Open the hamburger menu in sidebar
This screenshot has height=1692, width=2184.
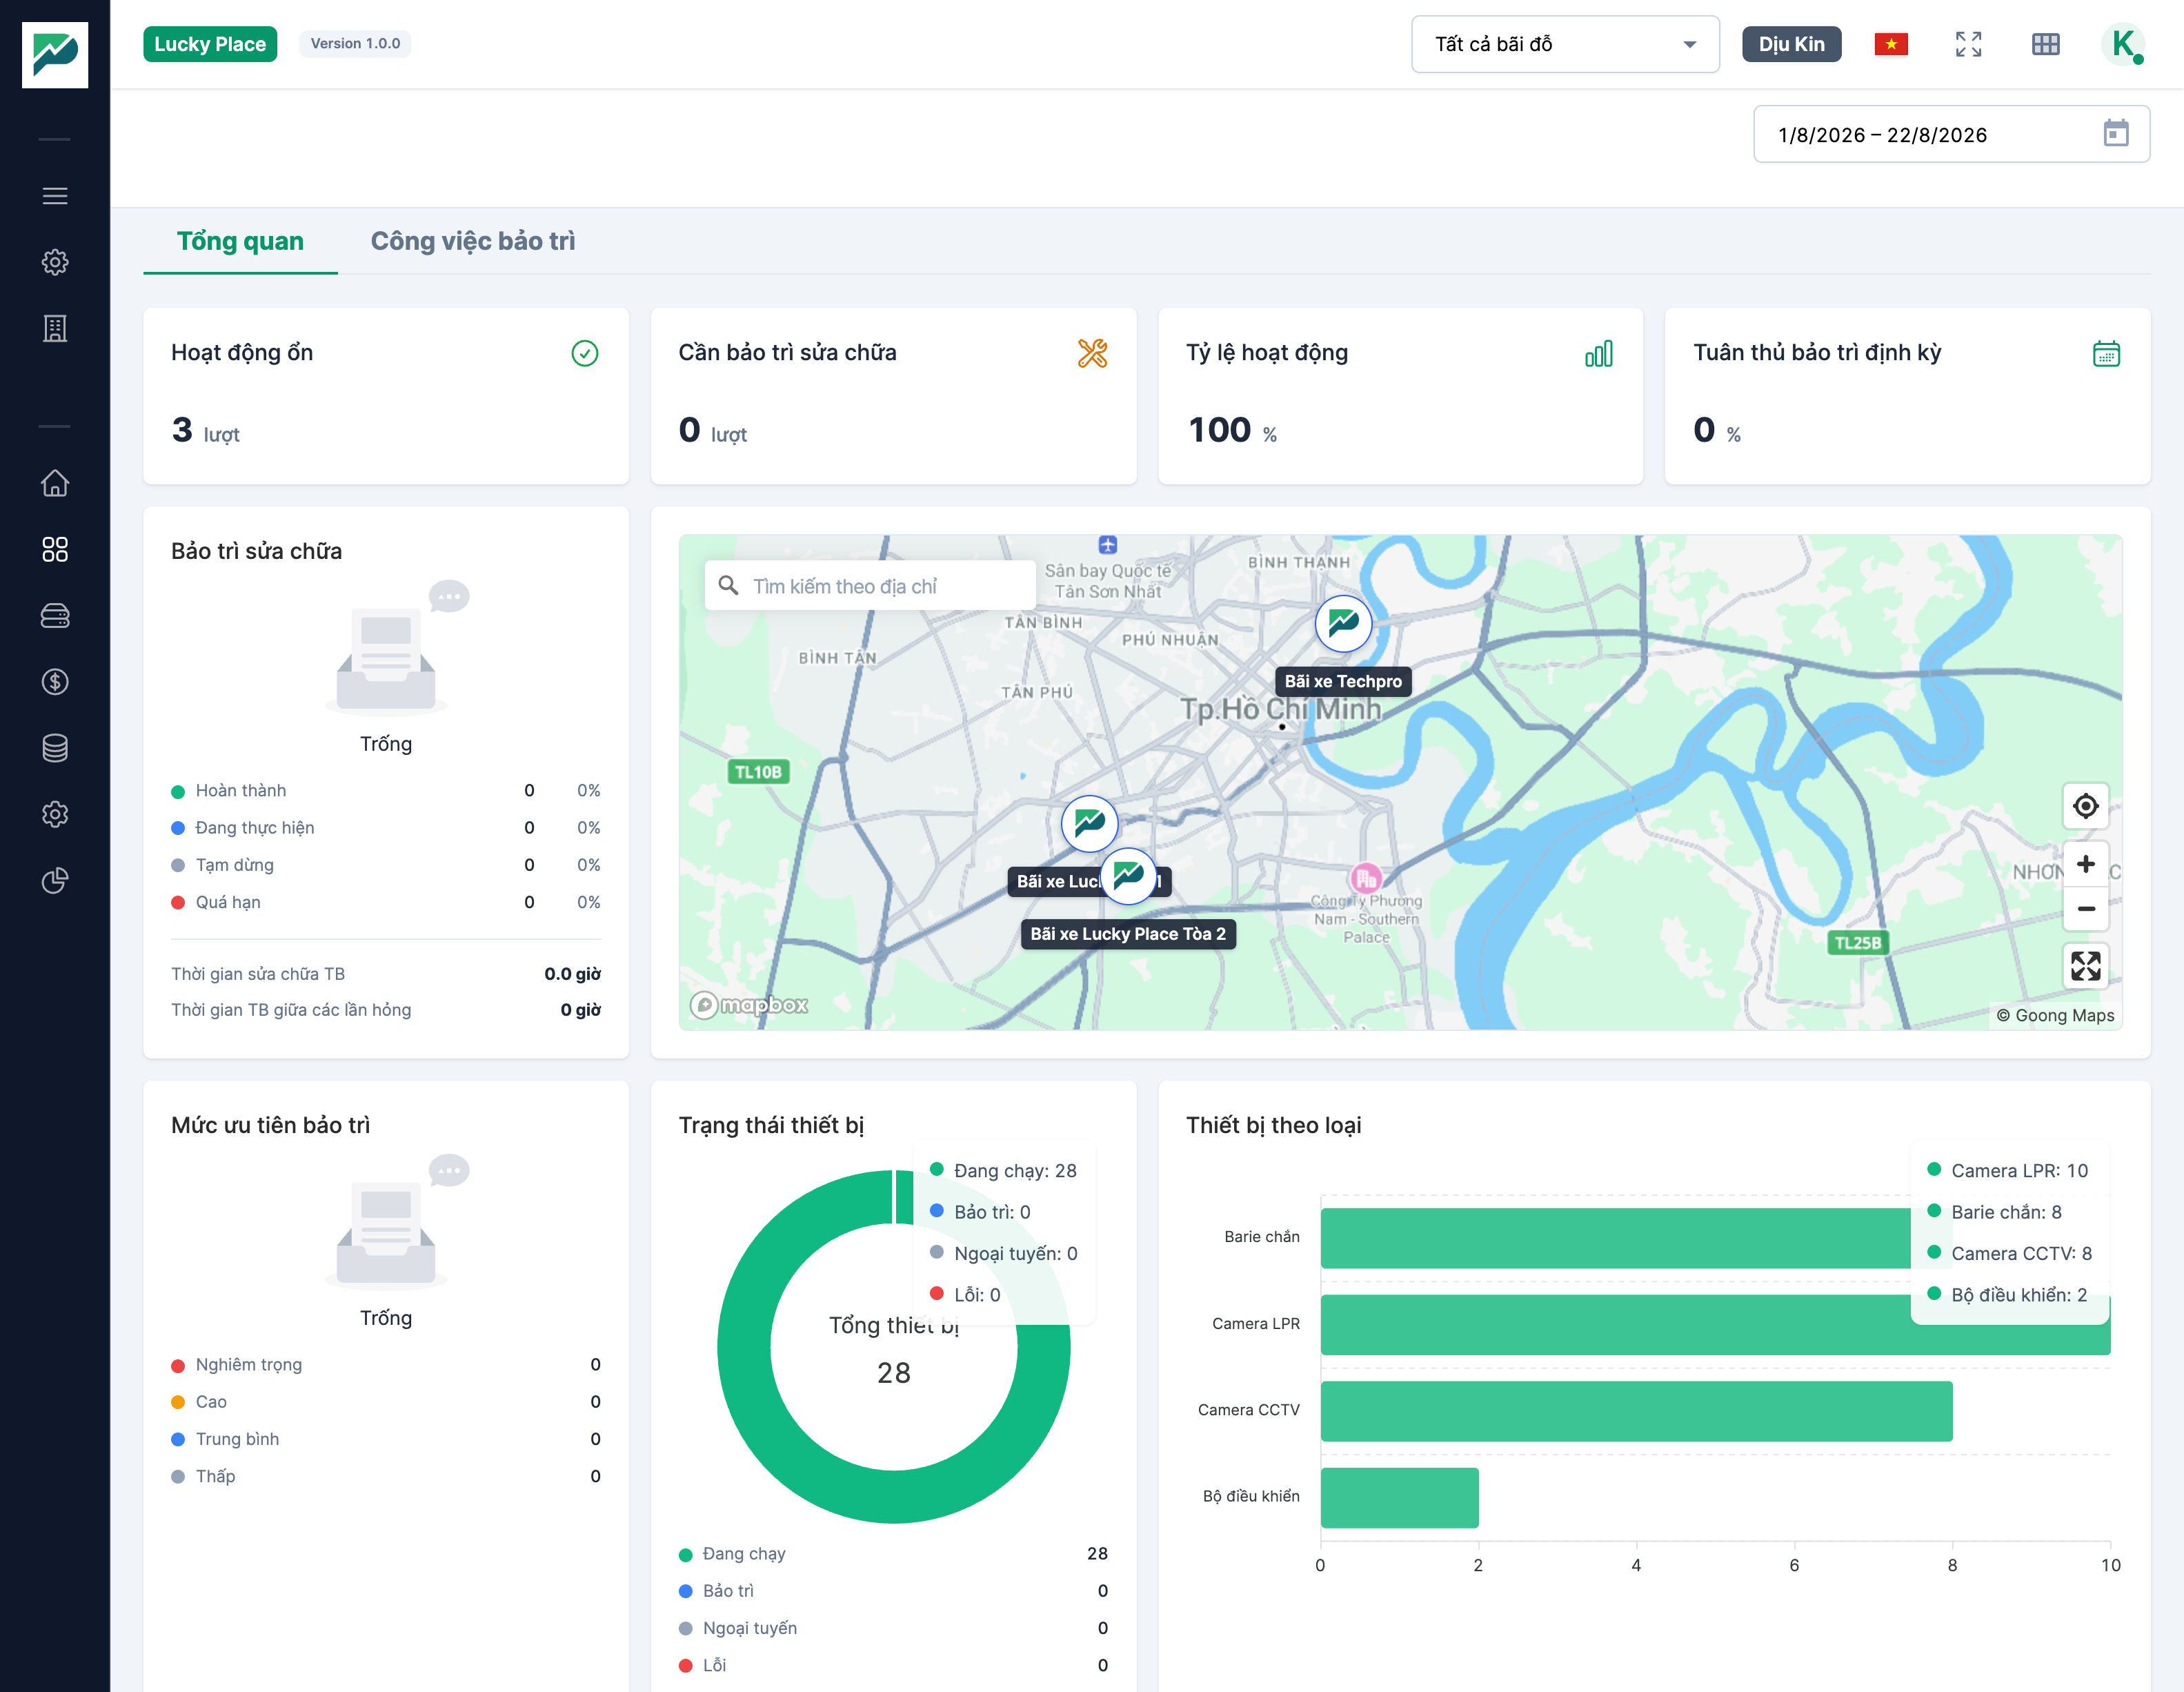pyautogui.click(x=55, y=196)
